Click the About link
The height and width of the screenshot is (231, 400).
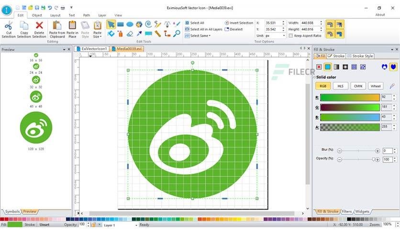tap(380, 15)
